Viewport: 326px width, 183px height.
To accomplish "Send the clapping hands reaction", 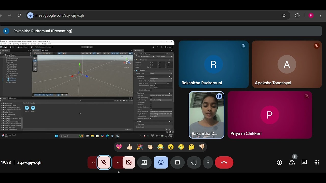I will click(150, 147).
